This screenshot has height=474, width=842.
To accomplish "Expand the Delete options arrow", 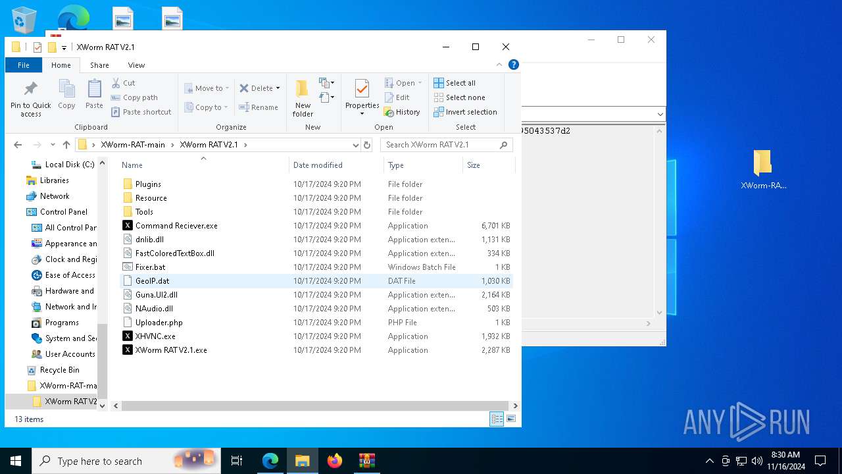I will coord(278,88).
